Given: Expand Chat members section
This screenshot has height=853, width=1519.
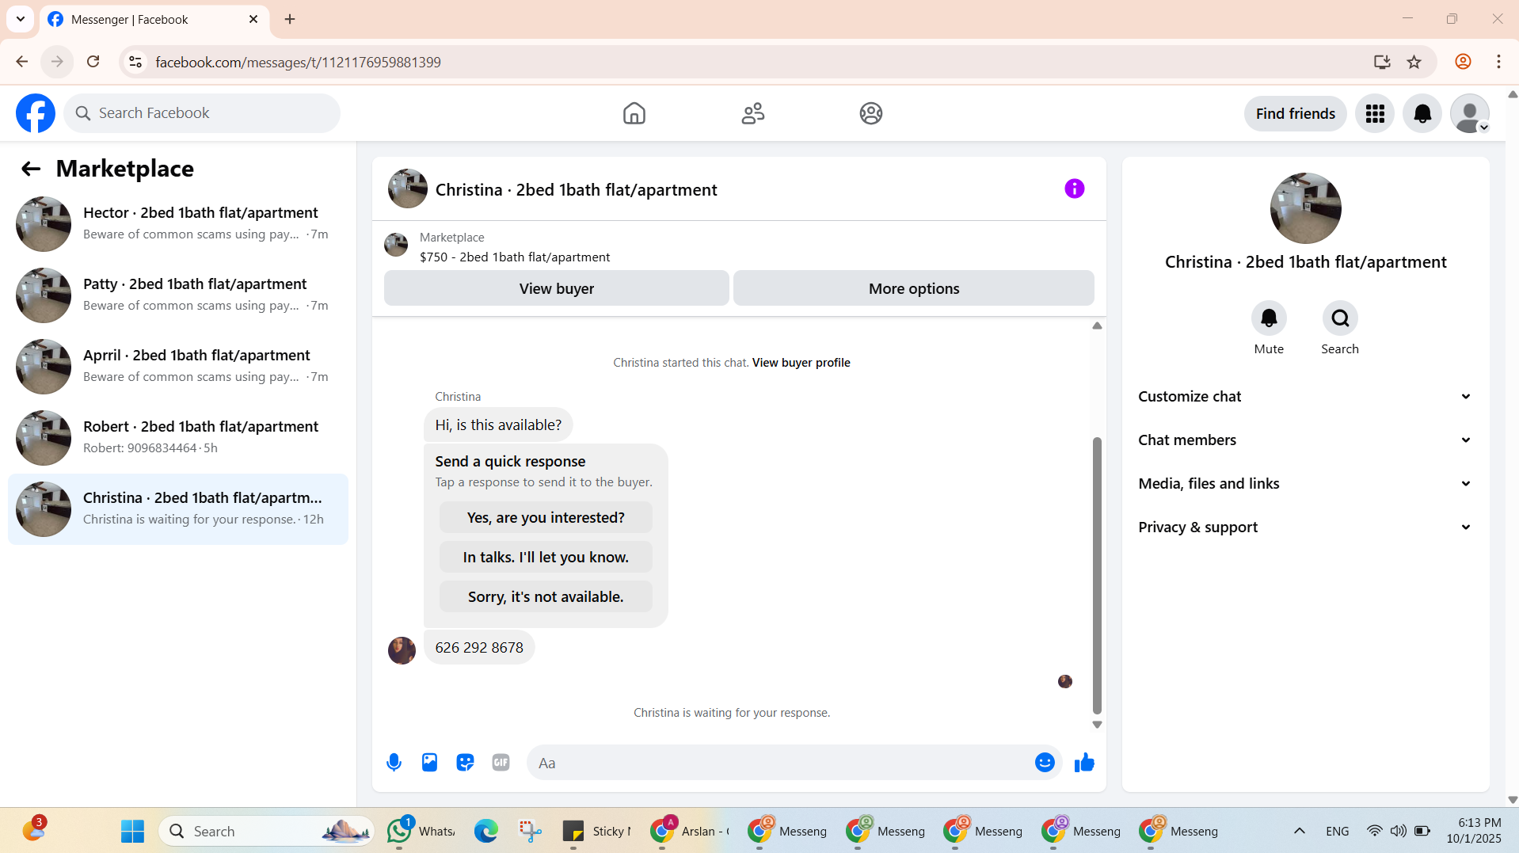Looking at the screenshot, I should click(1305, 440).
